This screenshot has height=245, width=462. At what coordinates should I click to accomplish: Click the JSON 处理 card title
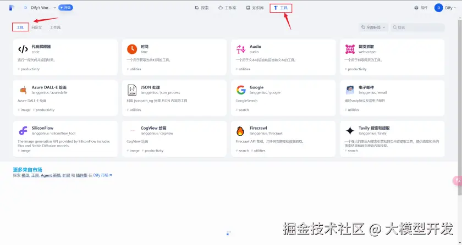click(x=150, y=87)
